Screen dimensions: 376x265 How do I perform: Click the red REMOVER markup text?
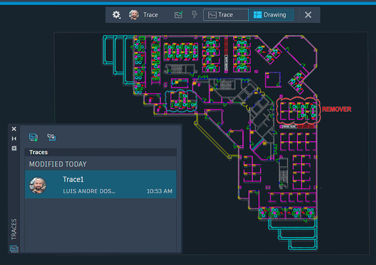coord(337,109)
